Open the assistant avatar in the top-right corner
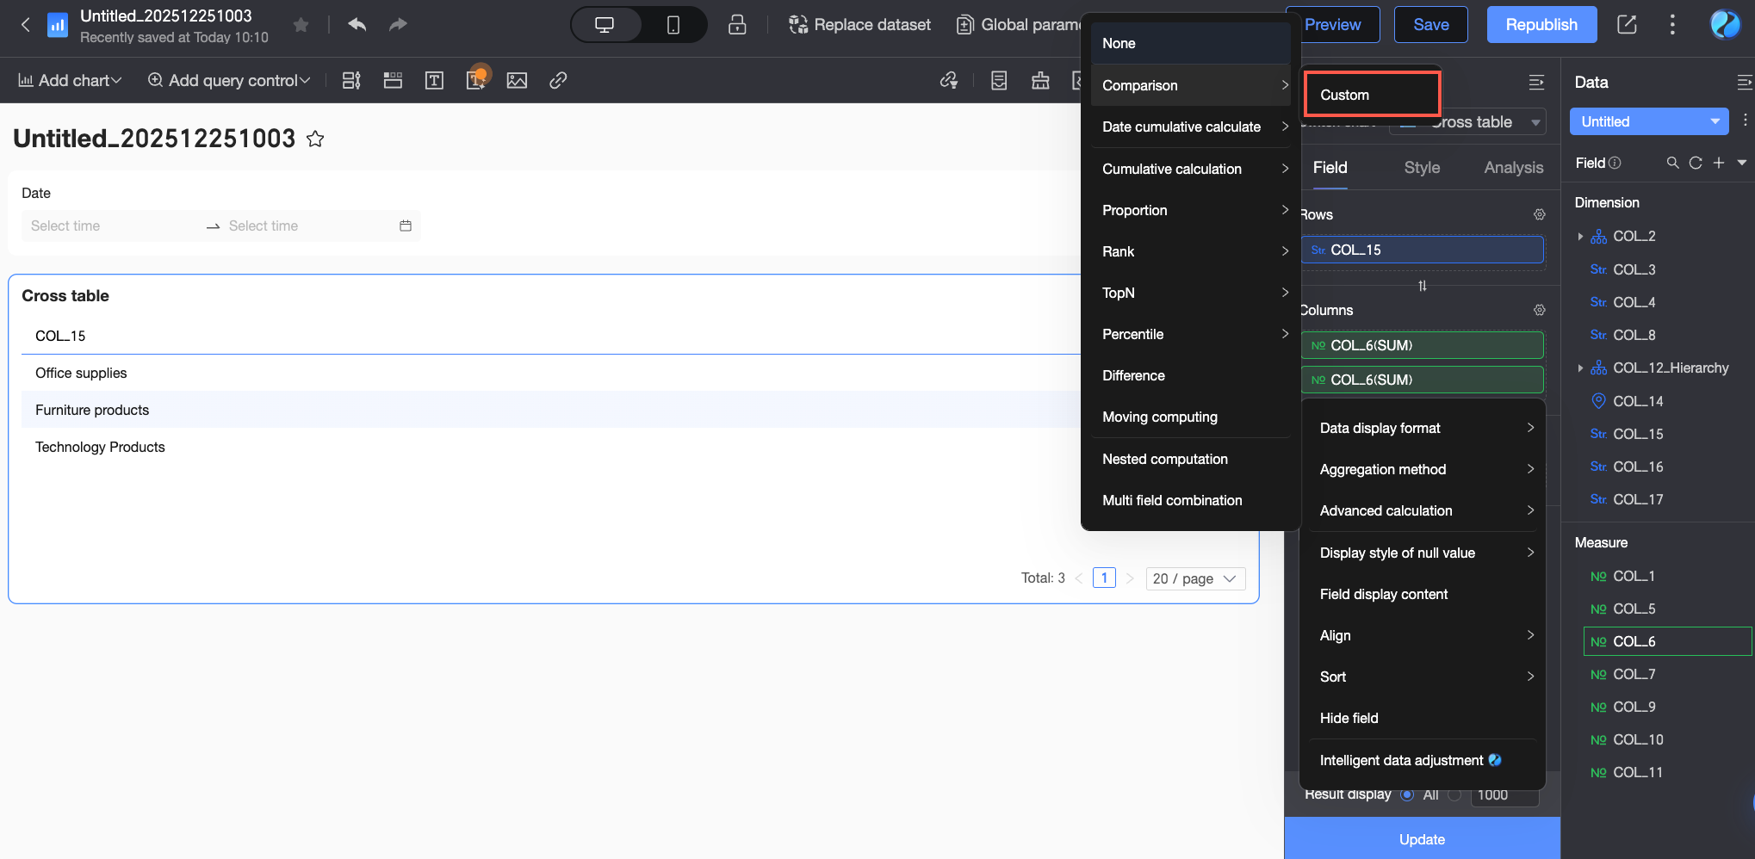 pyautogui.click(x=1725, y=25)
